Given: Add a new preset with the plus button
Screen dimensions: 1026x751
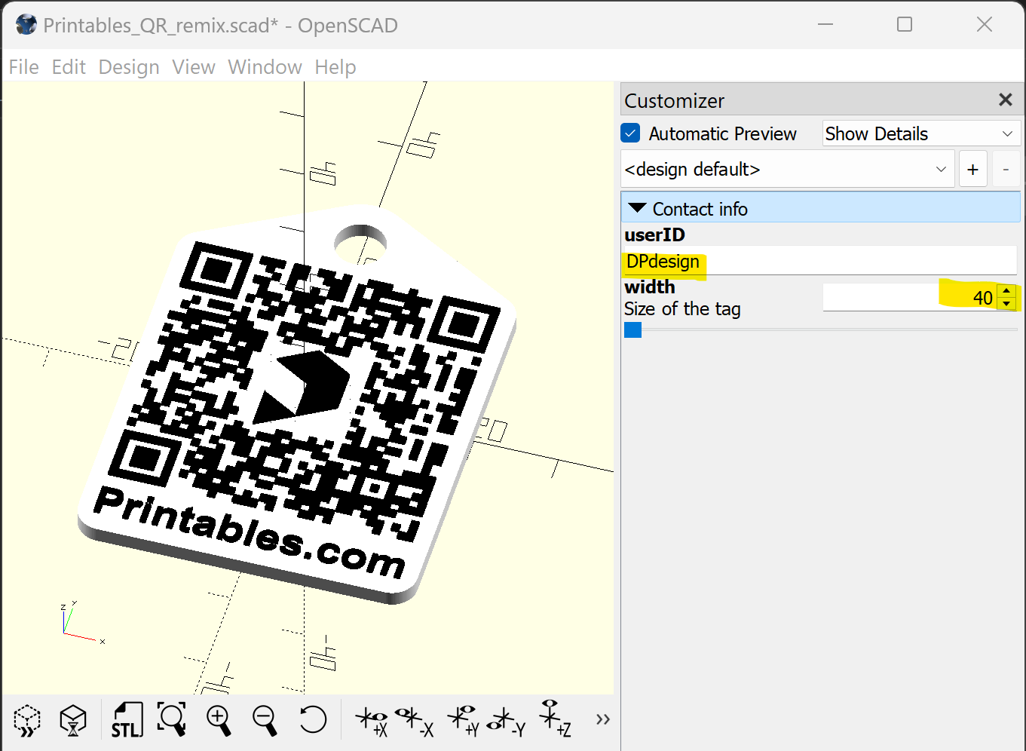Looking at the screenshot, I should (x=972, y=169).
